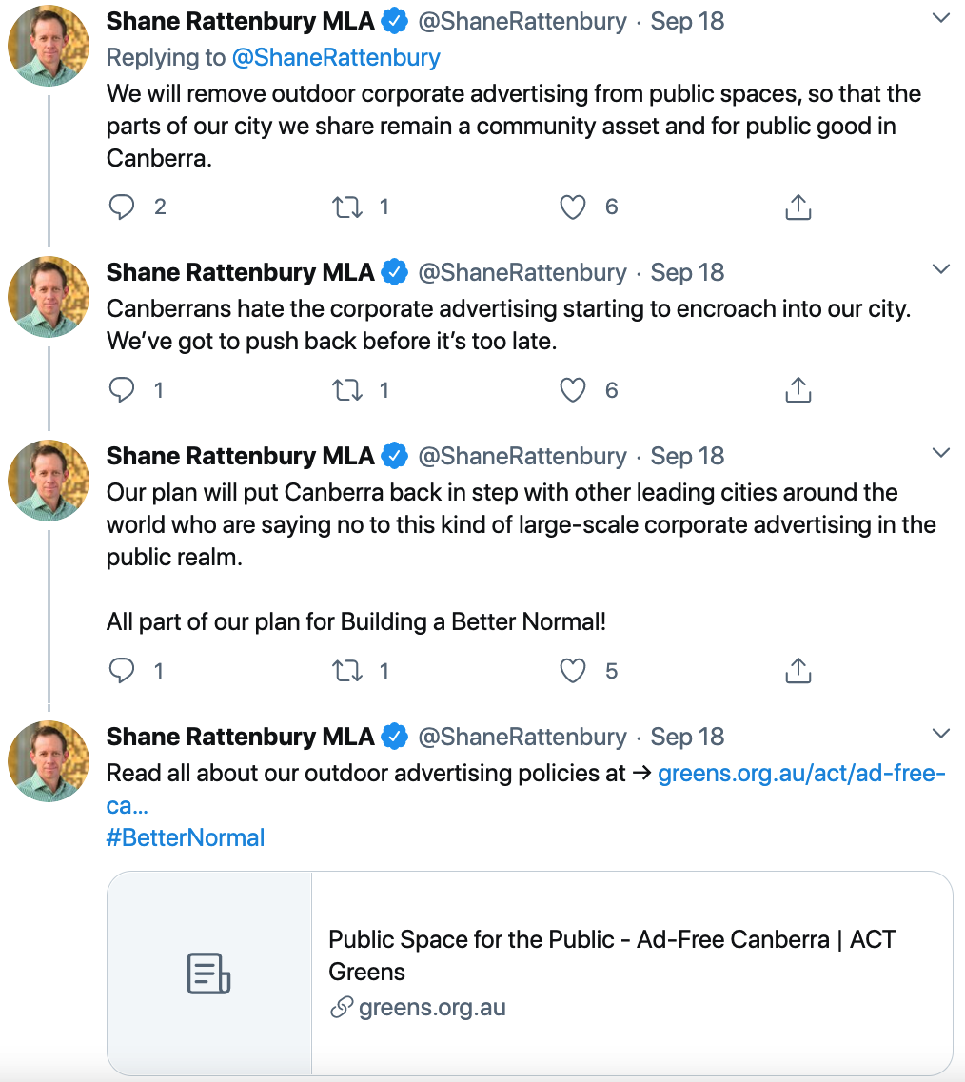Viewport: 965px width, 1082px height.
Task: Share the 'Building a Better Normal' tweet
Action: coord(798,671)
